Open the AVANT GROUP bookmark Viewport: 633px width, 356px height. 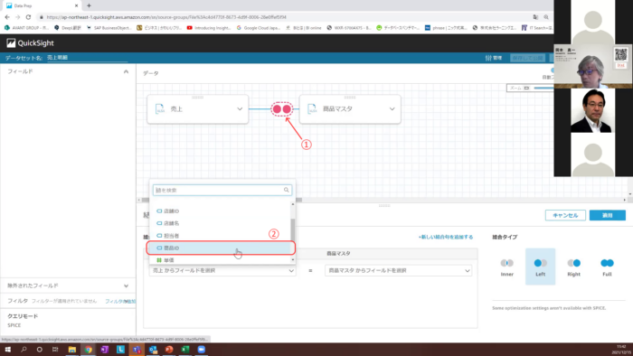(26, 28)
